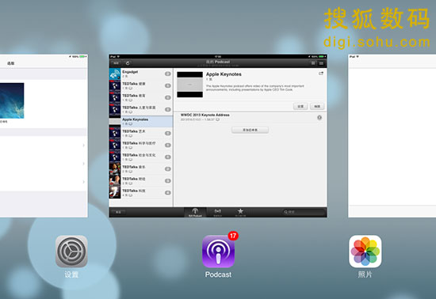Image resolution: width=436 pixels, height=299 pixels.
Task: Tap the search field in Podcast bottom bar
Action: 303,212
